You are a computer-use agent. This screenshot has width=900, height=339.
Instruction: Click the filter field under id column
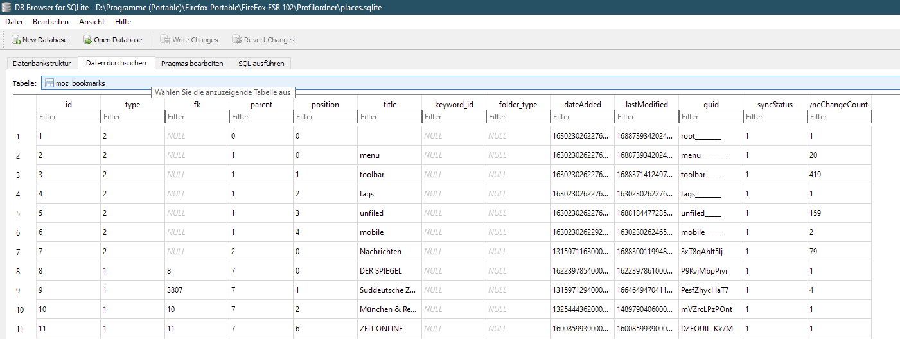point(68,117)
